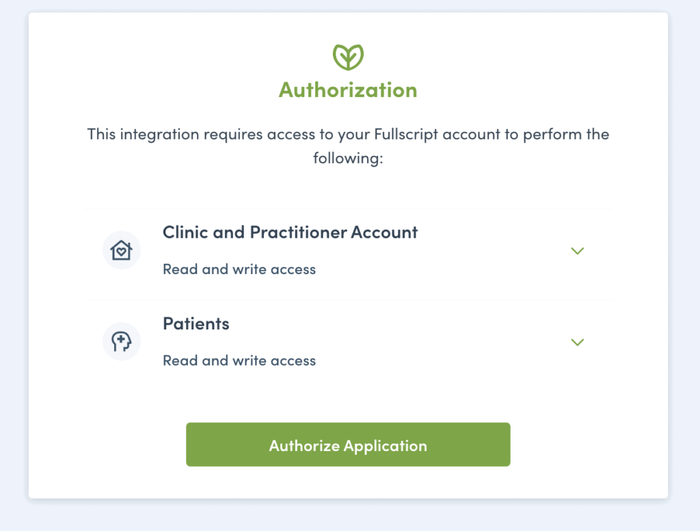Click Read and write access under Patients
The image size is (700, 531).
pos(239,360)
